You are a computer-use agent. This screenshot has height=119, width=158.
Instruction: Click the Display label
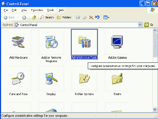click(51, 94)
